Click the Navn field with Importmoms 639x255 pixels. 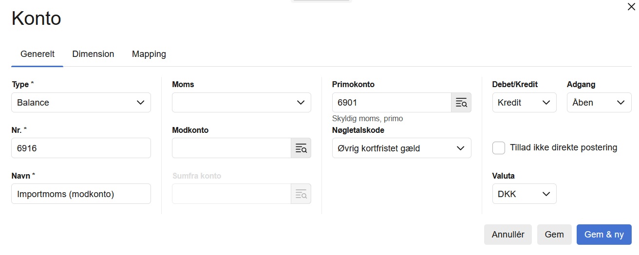pos(81,194)
